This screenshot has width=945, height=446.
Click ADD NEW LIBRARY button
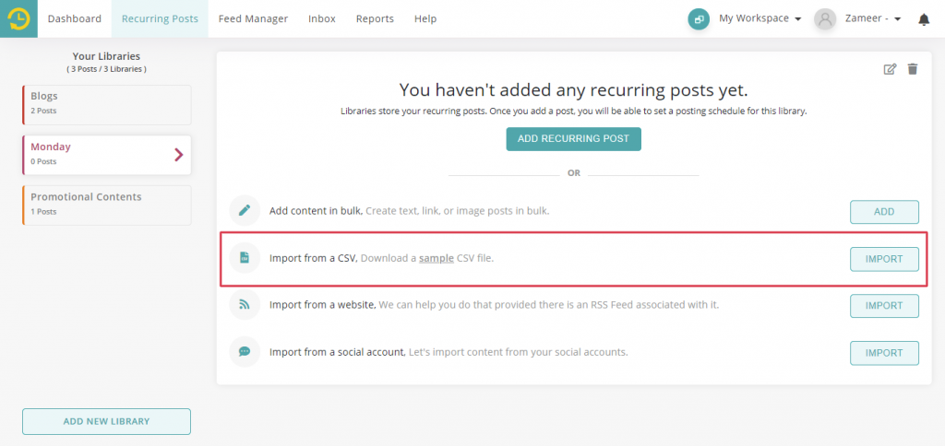[106, 421]
